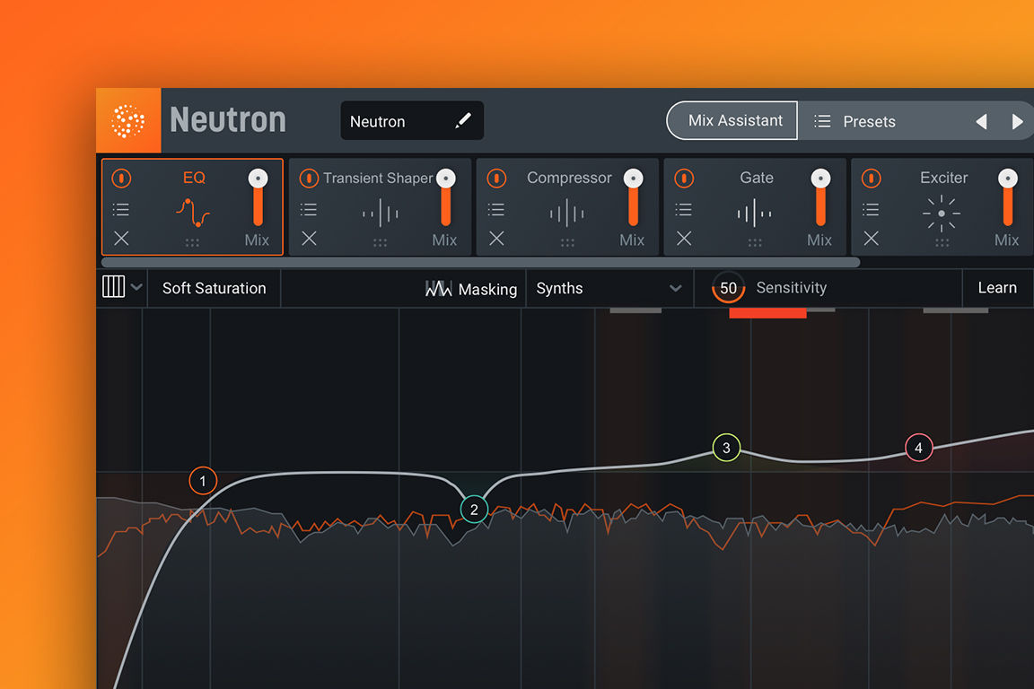The height and width of the screenshot is (689, 1034).
Task: Remove the EQ module with X
Action: click(121, 238)
